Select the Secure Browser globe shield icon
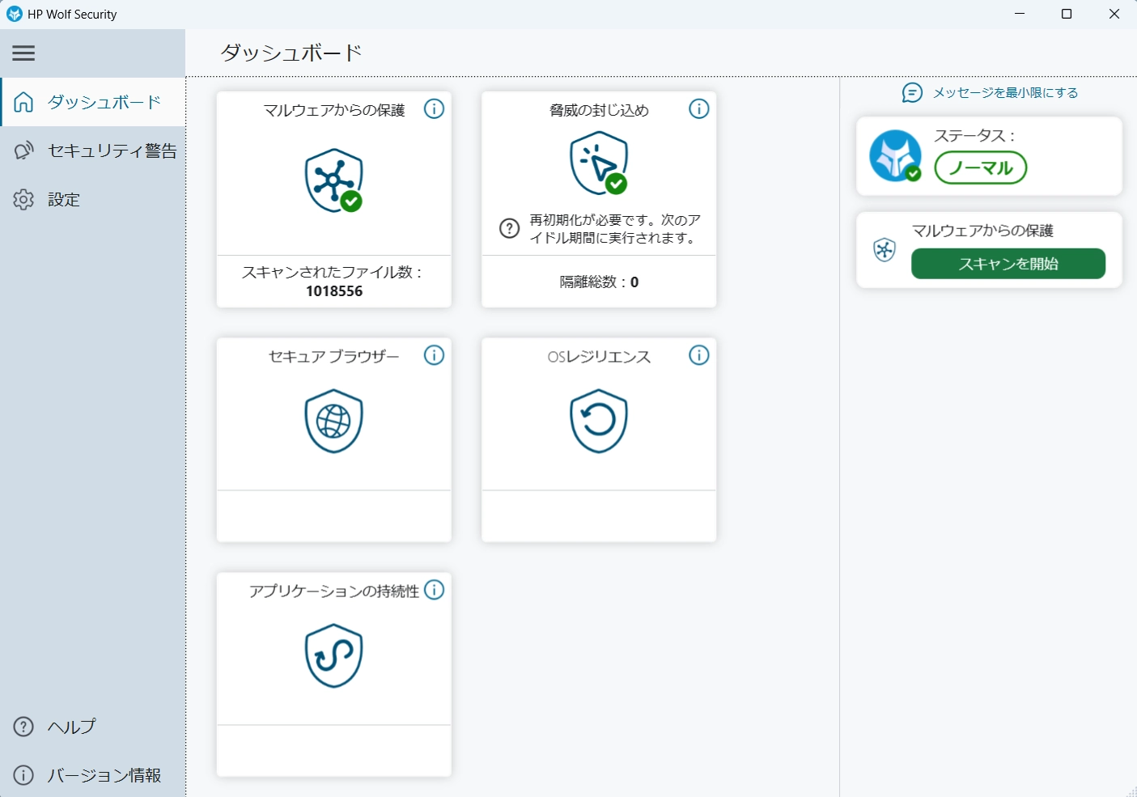The height and width of the screenshot is (797, 1137). [x=333, y=421]
